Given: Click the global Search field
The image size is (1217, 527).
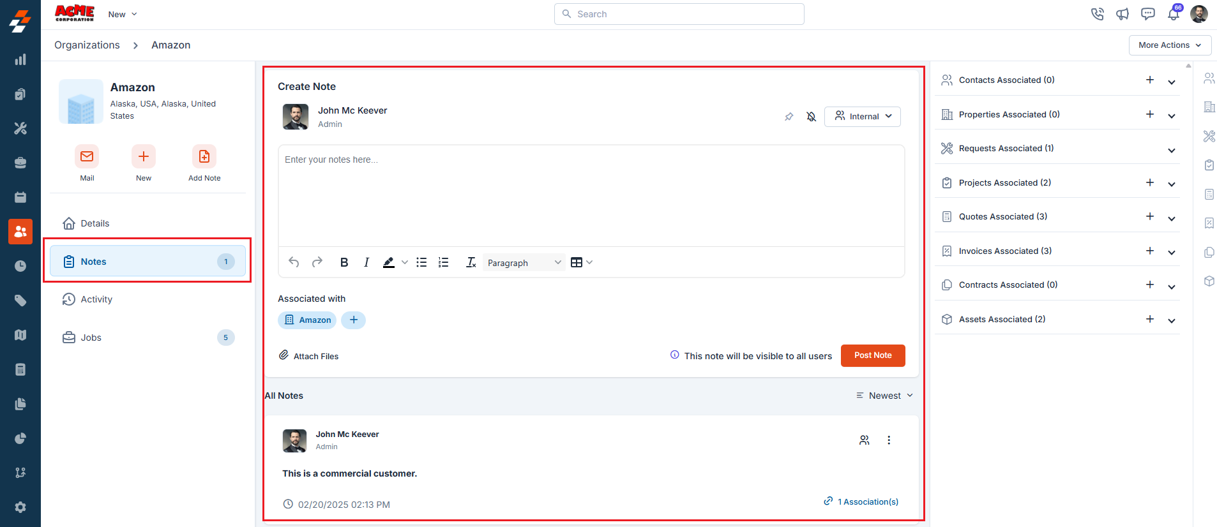Looking at the screenshot, I should click(x=679, y=14).
